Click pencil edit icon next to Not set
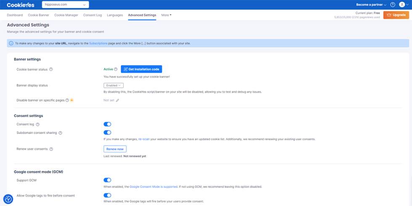 pos(118,100)
